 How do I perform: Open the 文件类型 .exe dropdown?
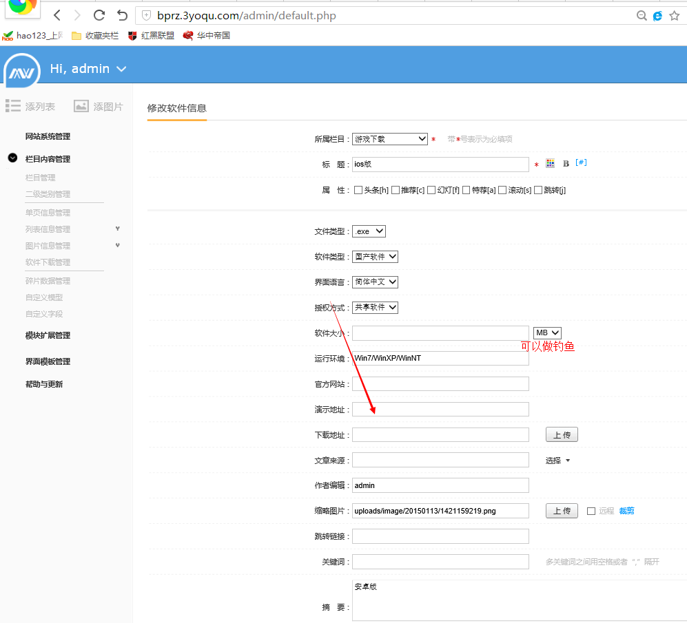point(369,231)
